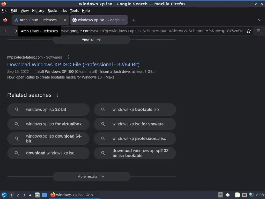
Task: Open the Help menu
Action: (x=86, y=11)
